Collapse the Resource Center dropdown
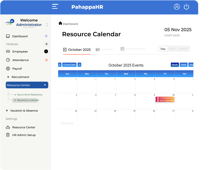 click(x=45, y=85)
